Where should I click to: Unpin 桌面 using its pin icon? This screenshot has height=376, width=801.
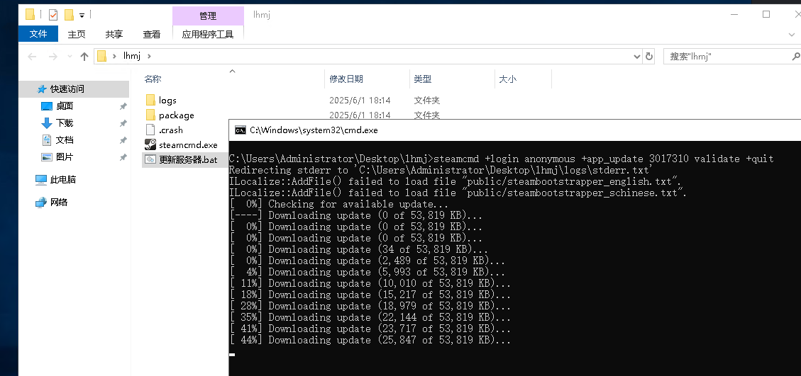pos(123,106)
